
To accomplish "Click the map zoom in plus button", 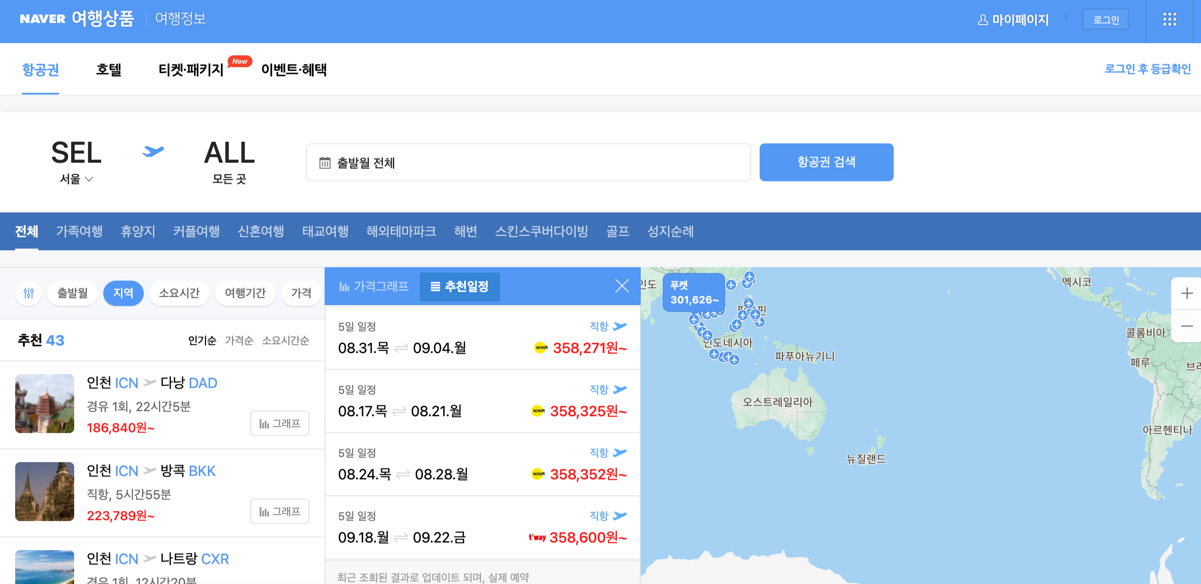I will click(x=1187, y=293).
